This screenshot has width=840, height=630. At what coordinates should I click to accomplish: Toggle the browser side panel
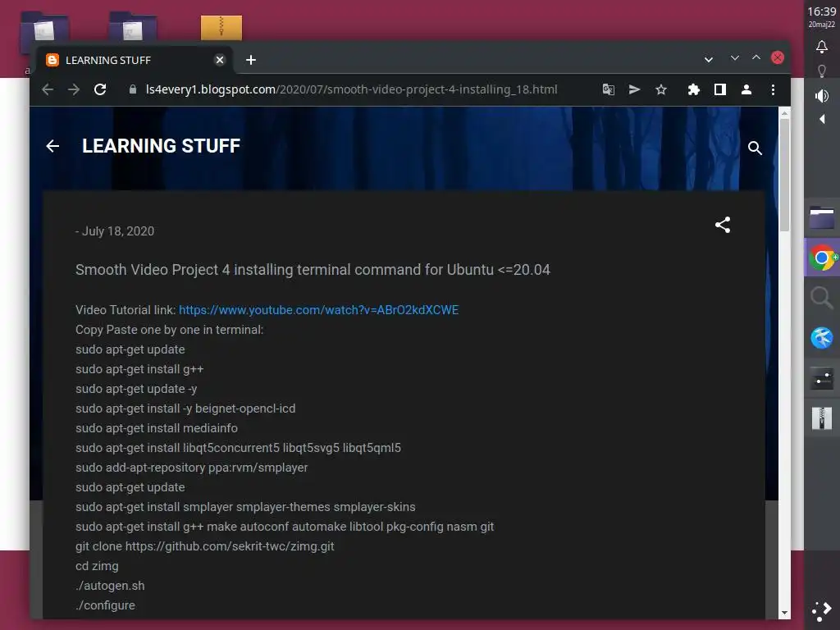[720, 89]
